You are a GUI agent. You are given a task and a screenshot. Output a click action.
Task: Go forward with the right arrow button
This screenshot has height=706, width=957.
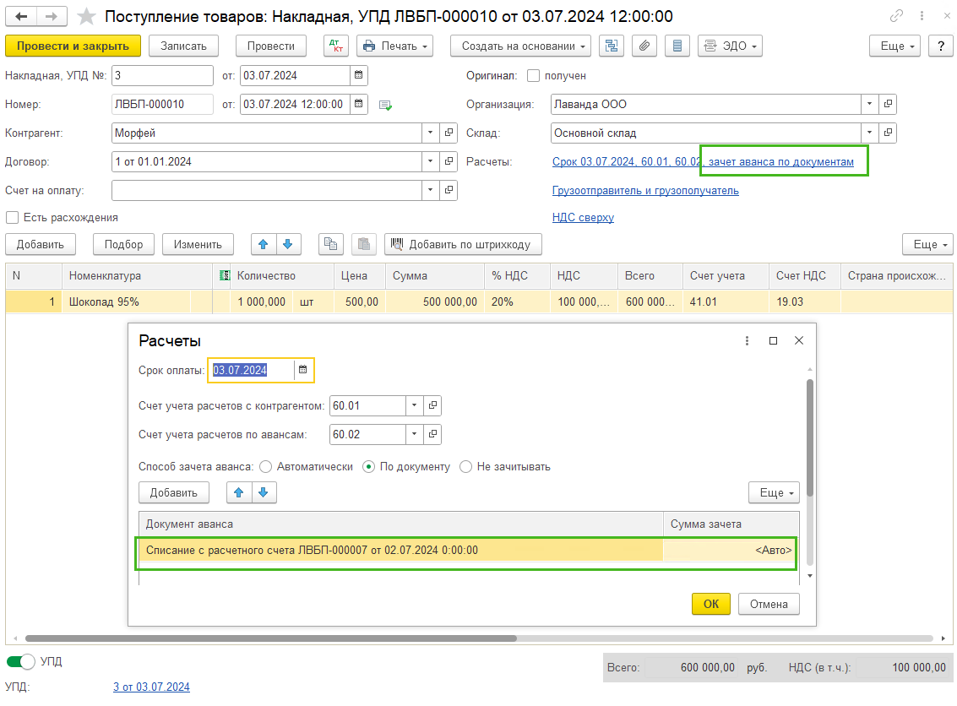tap(52, 17)
